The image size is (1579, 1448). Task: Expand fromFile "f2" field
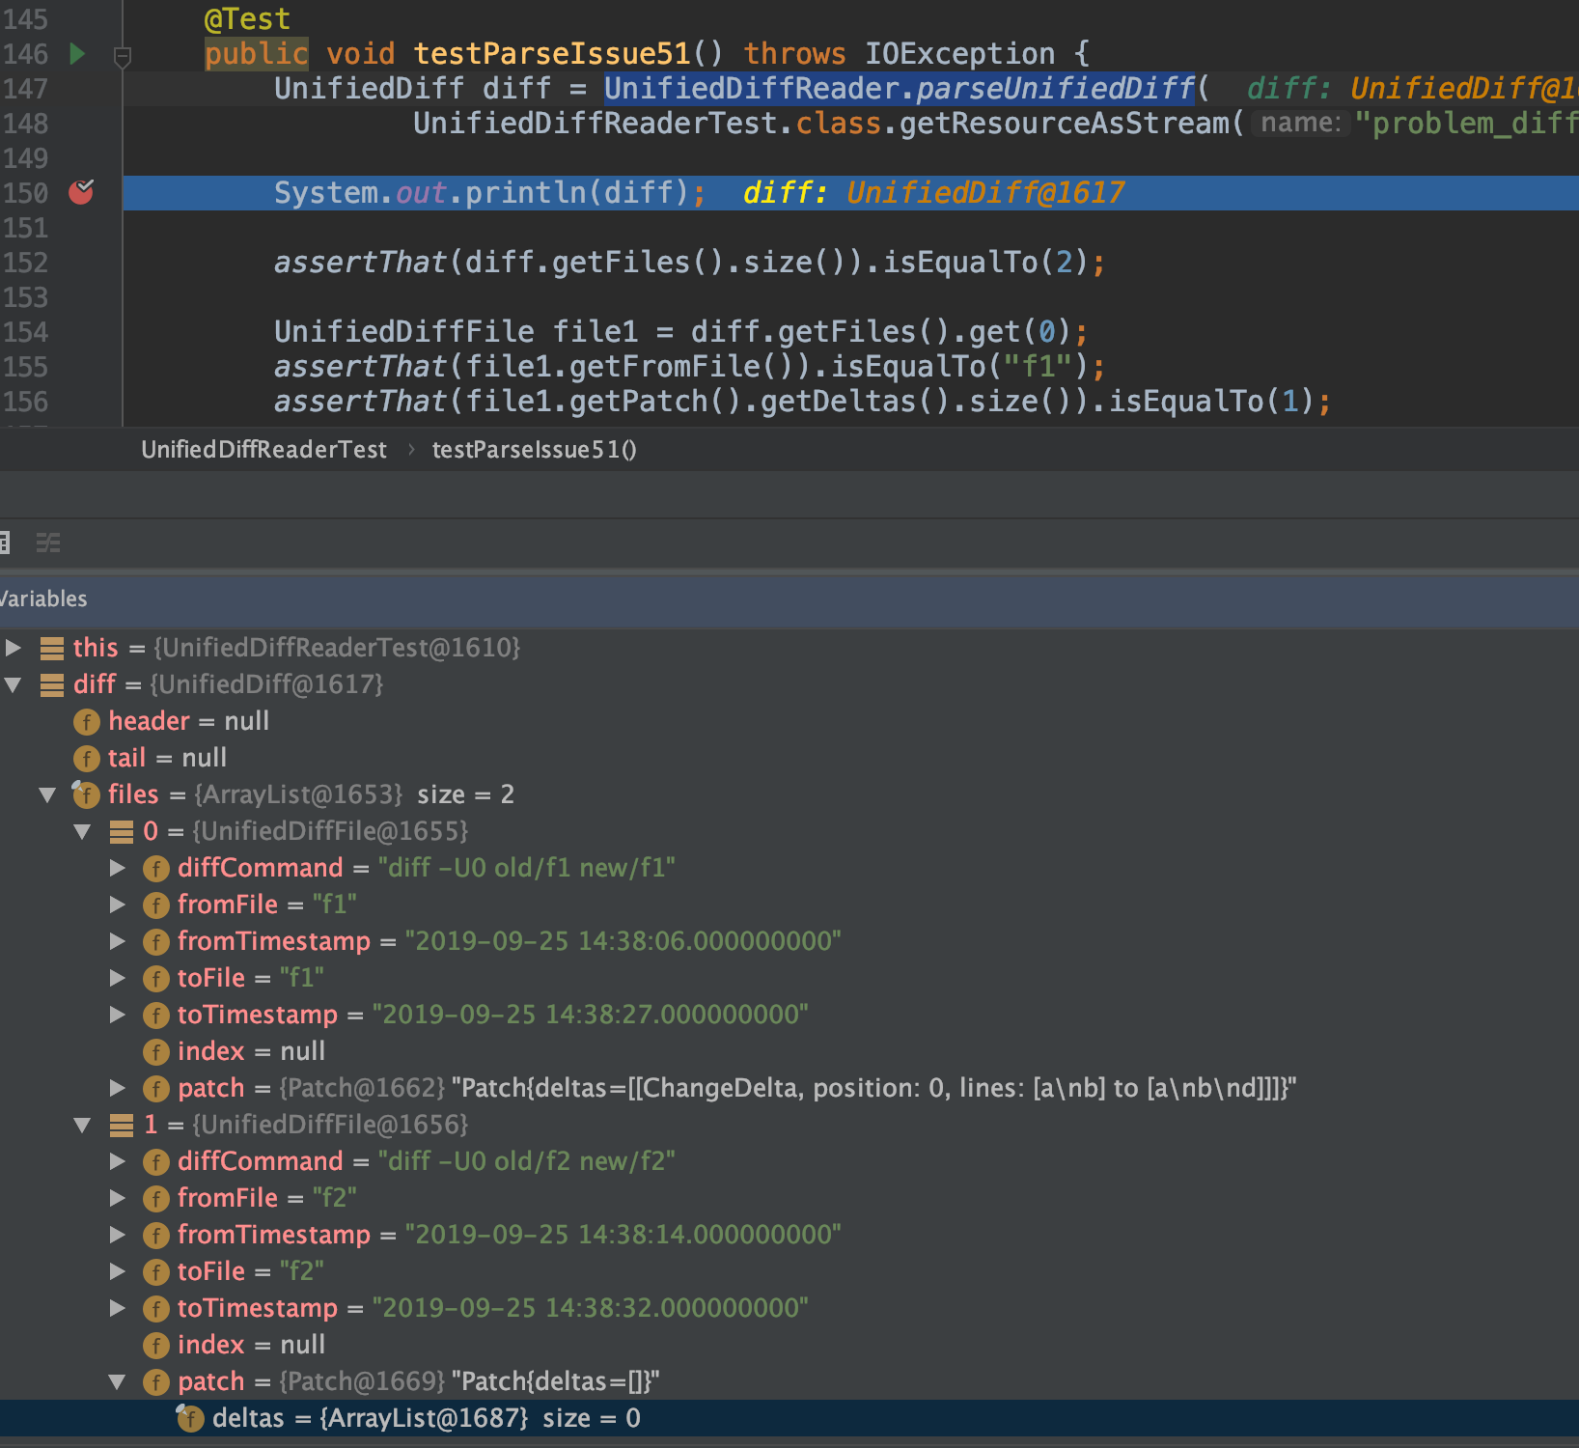point(118,1198)
